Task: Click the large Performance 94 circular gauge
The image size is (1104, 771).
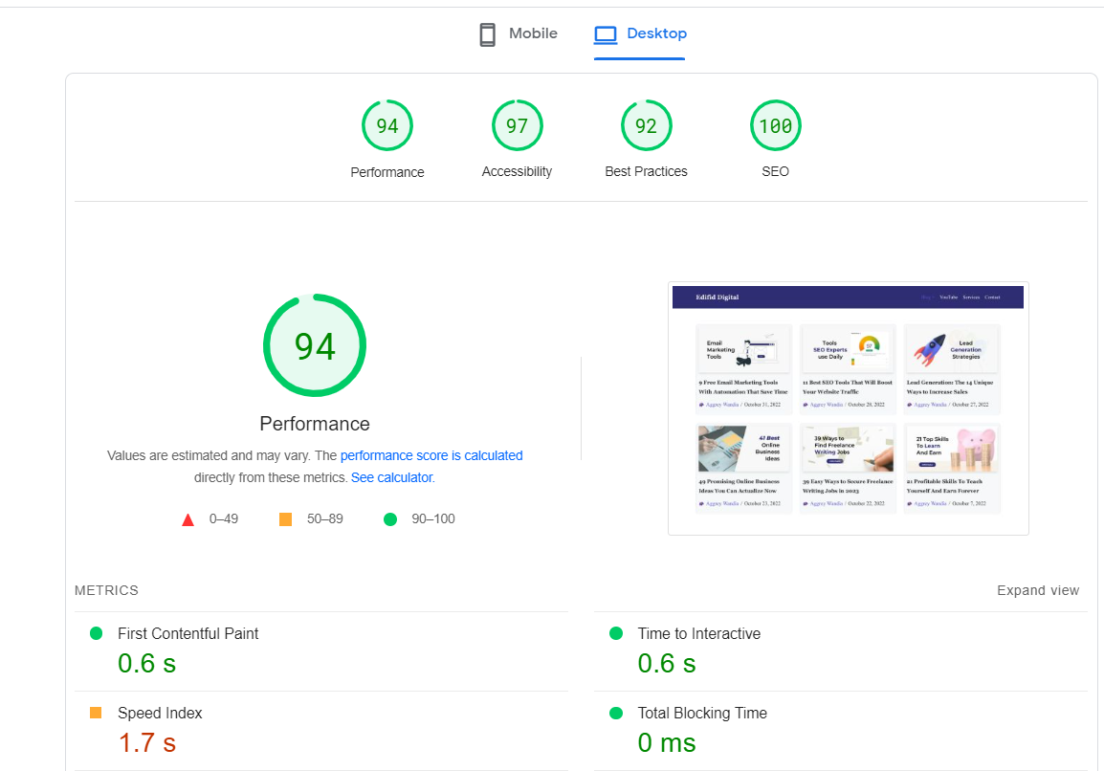Action: click(314, 345)
